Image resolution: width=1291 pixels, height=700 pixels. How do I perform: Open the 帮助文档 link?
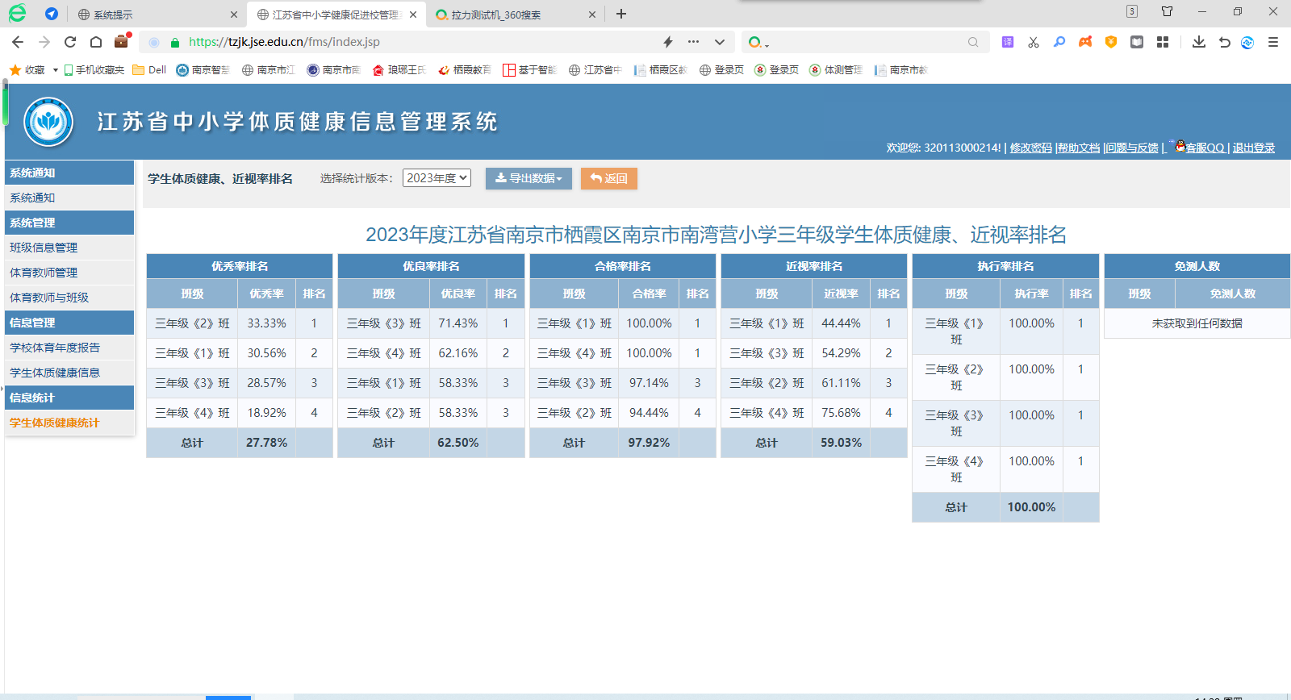(1079, 148)
